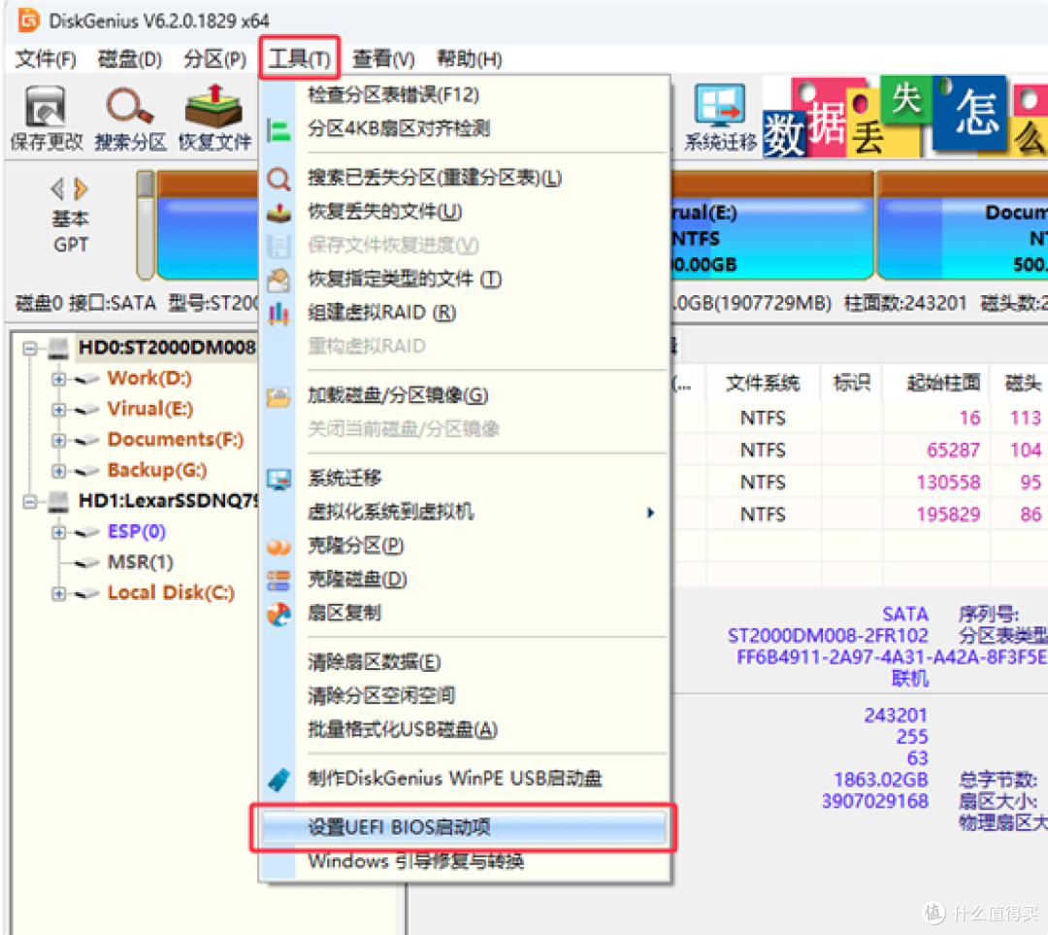Screen dimensions: 1048x935
Task: Click the previous disk left arrow
Action: click(58, 189)
